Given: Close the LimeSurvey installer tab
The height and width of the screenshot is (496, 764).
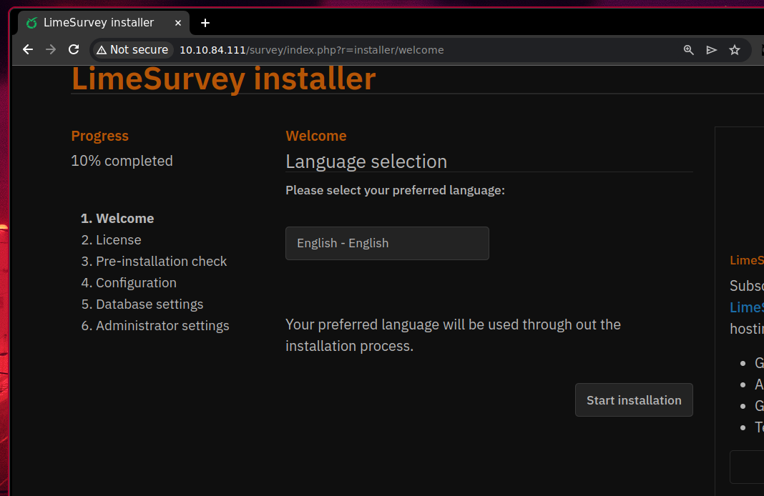Looking at the screenshot, I should tap(178, 23).
